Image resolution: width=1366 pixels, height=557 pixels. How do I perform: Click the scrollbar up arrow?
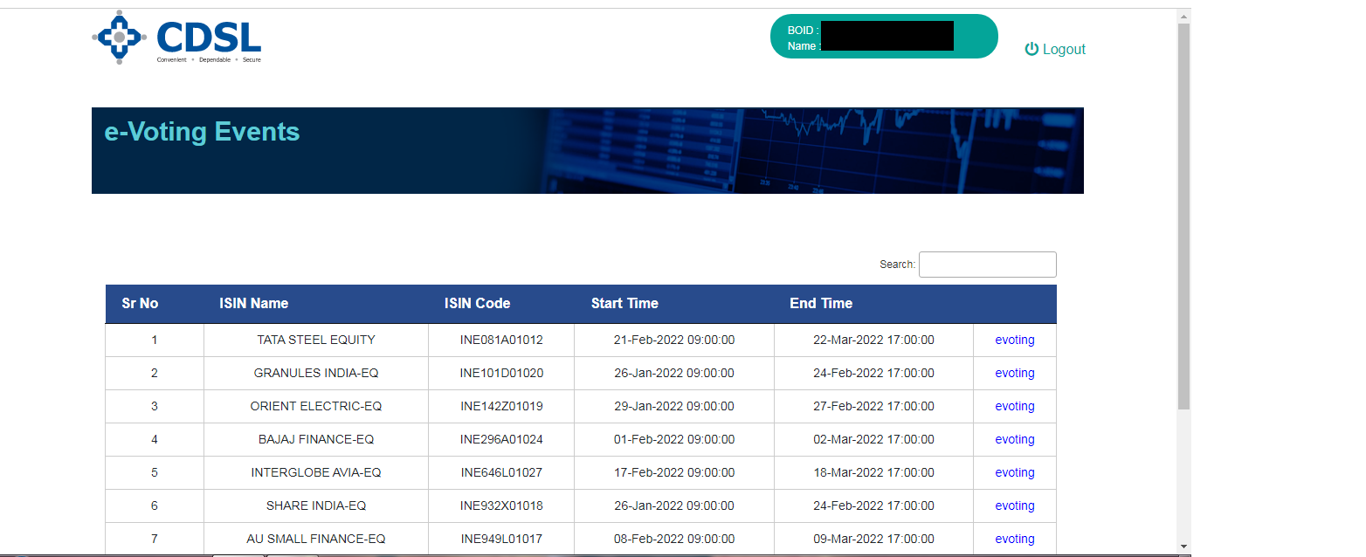click(x=1183, y=16)
